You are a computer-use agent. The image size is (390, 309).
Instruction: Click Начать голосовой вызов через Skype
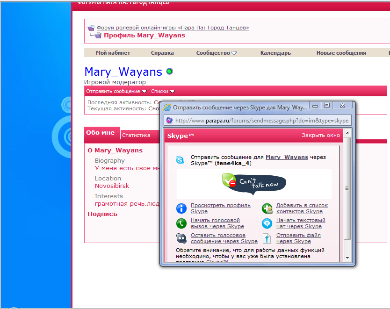pos(217,223)
